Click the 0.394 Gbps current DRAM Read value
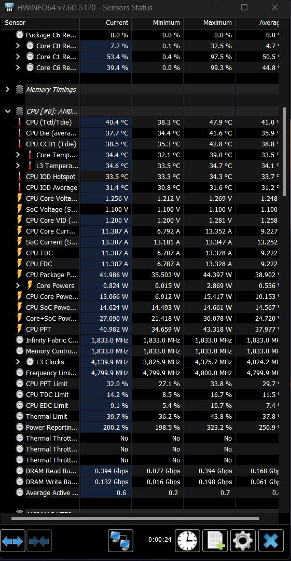Screen dimensions: 291x561 112,471
